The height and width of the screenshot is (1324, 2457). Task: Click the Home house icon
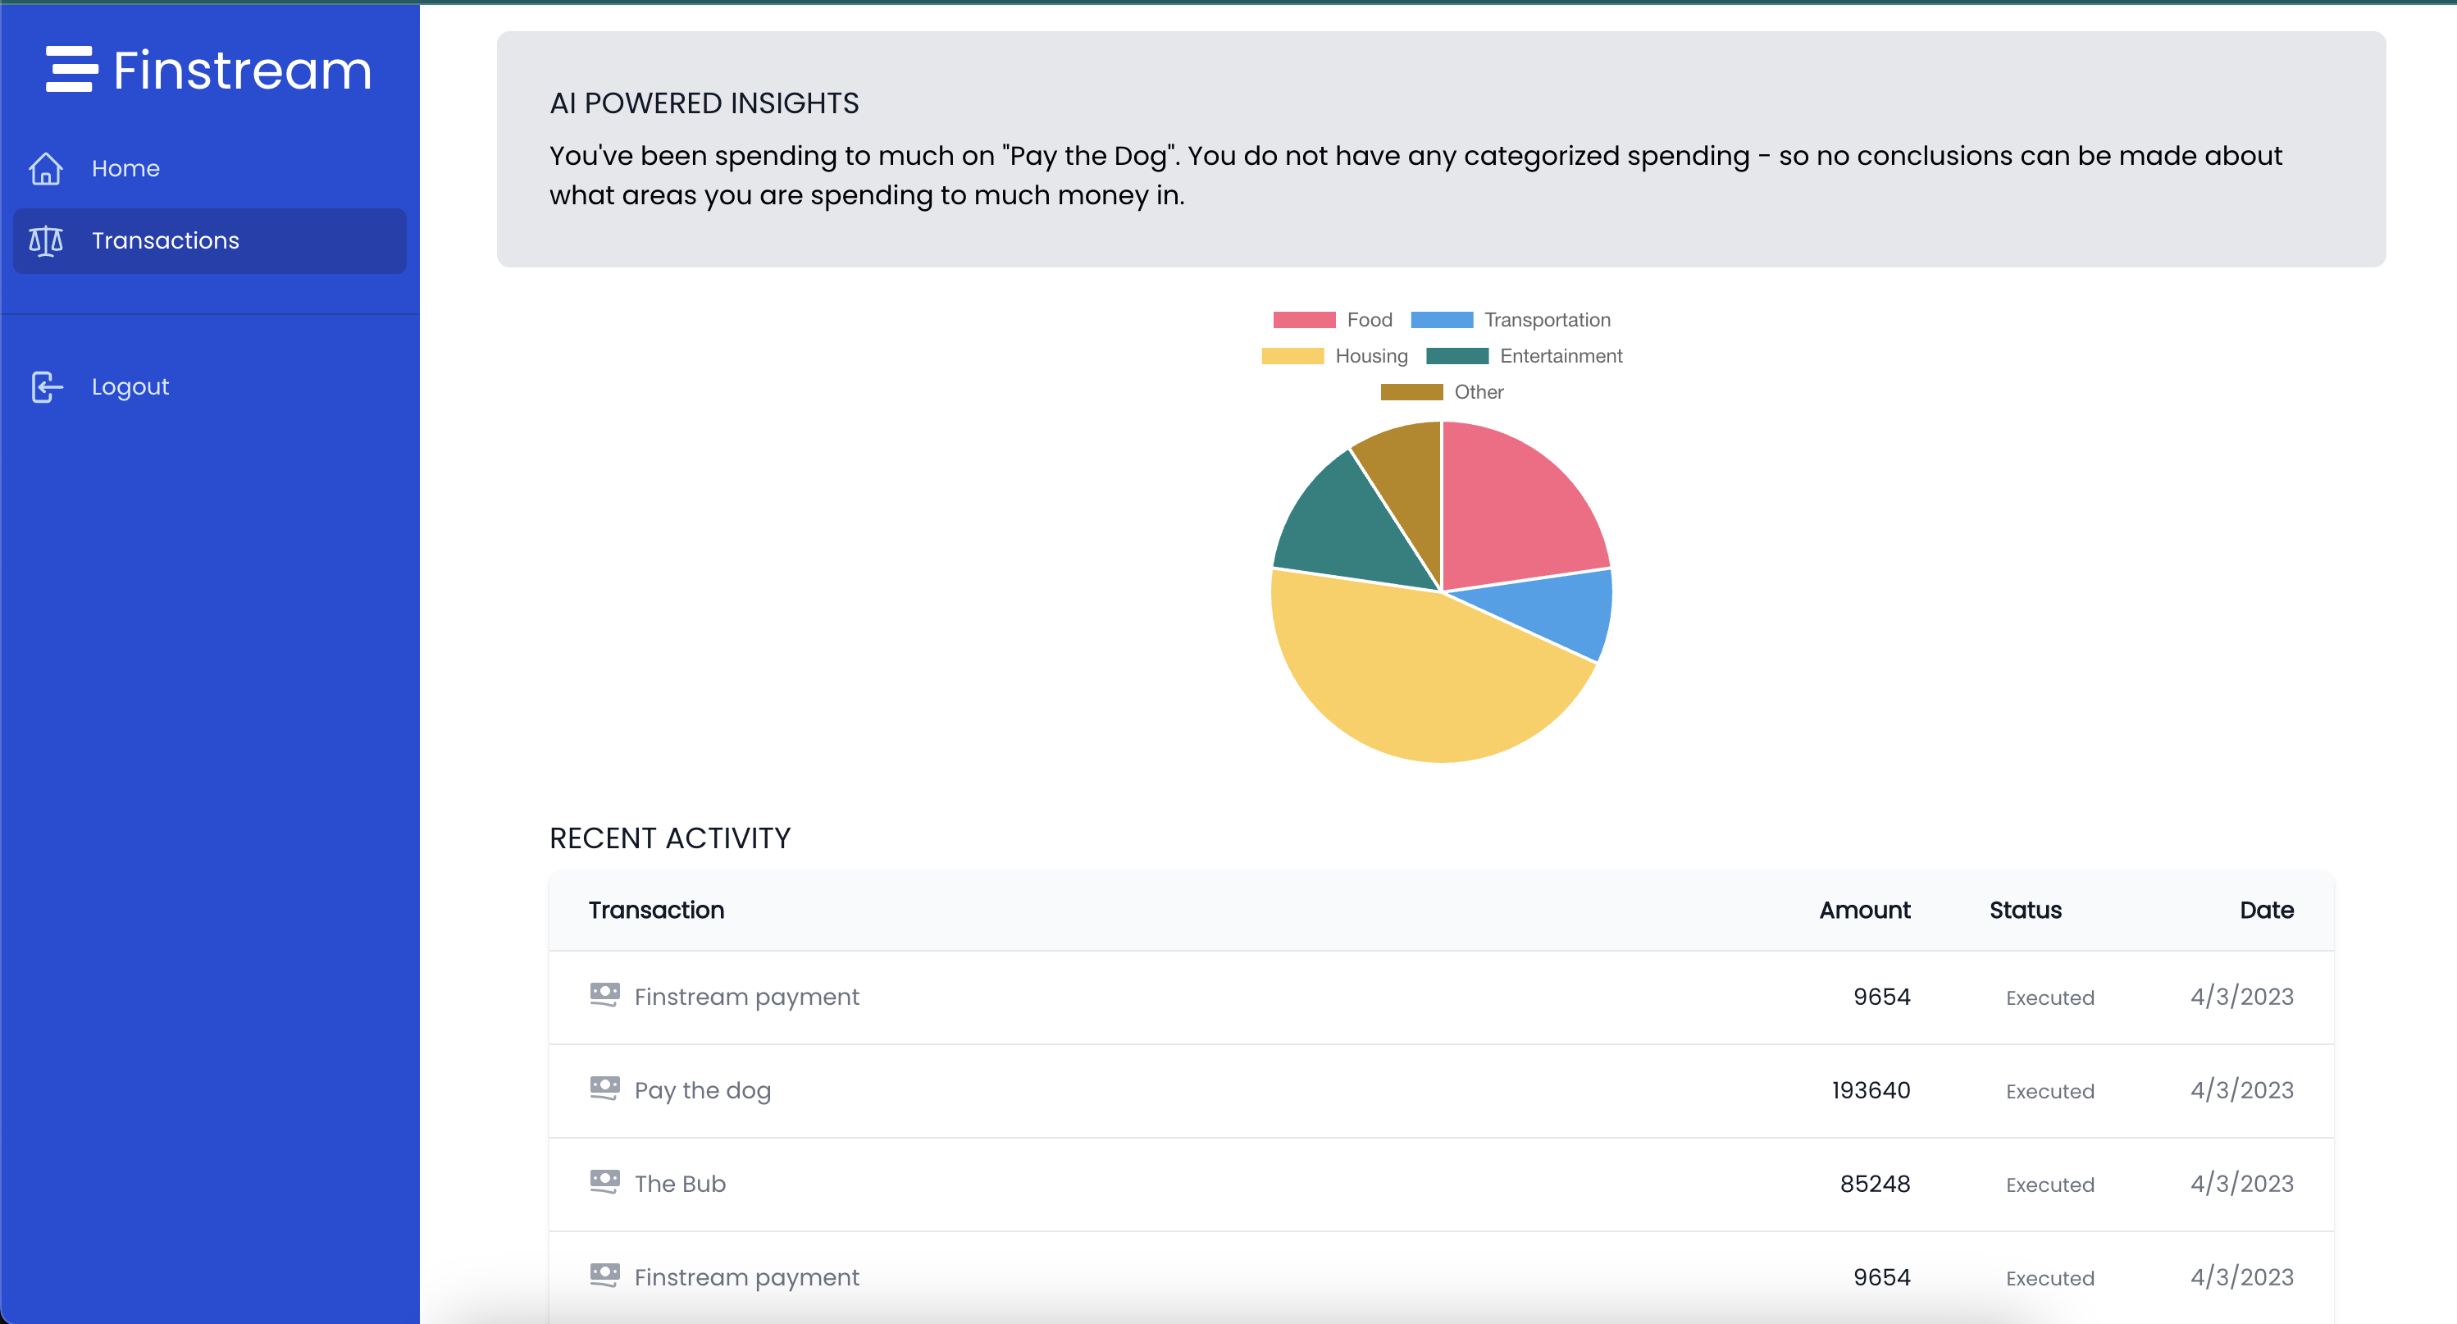pos(46,169)
